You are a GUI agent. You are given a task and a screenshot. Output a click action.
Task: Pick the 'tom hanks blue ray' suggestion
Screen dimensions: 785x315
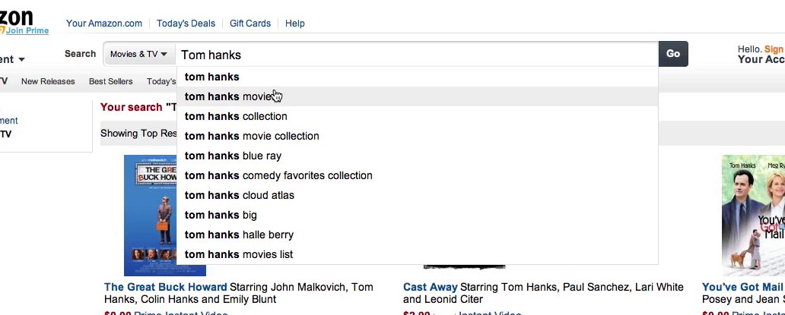pyautogui.click(x=233, y=156)
